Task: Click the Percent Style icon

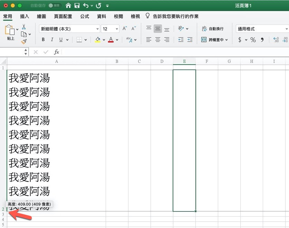Action: (x=253, y=40)
